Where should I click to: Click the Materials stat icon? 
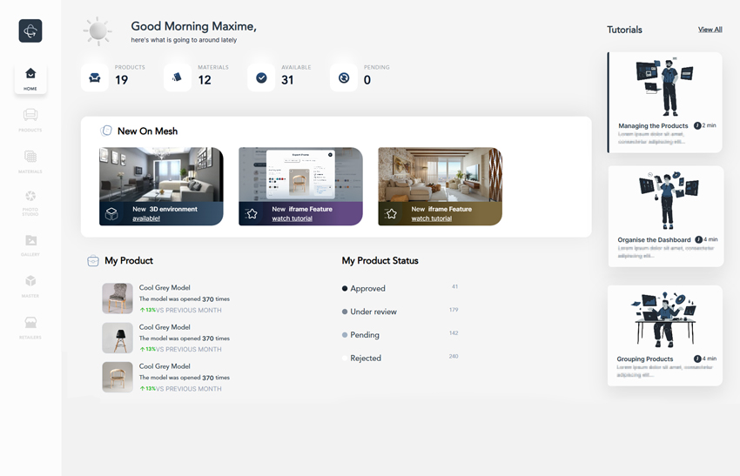(x=178, y=77)
